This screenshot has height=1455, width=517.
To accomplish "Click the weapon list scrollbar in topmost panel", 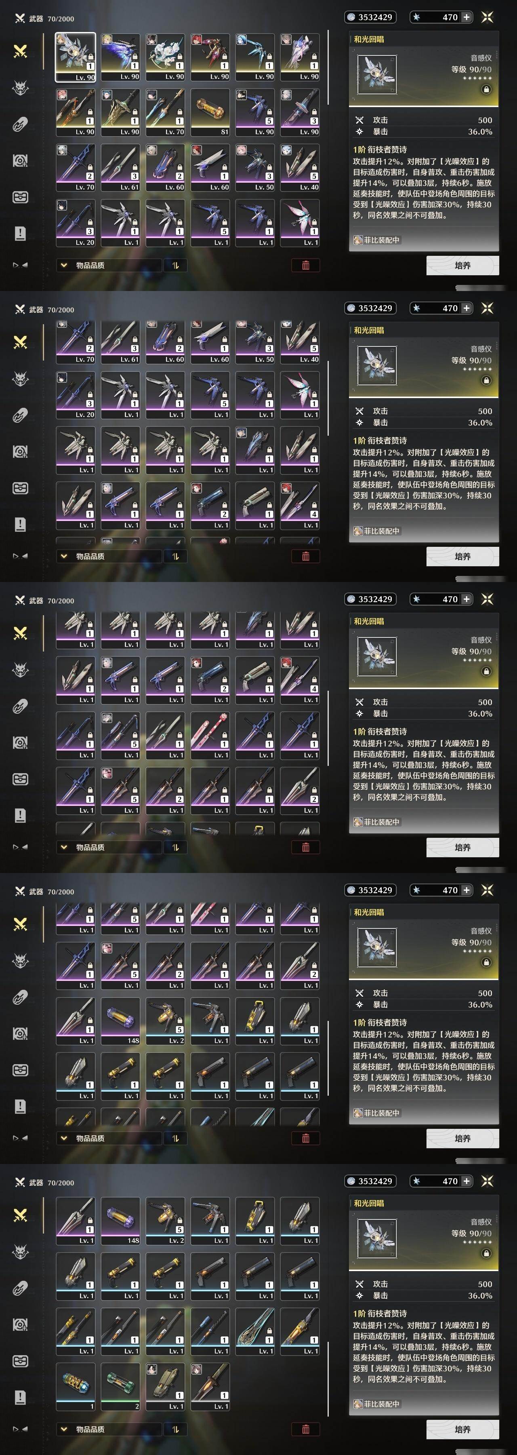I will pos(328,68).
